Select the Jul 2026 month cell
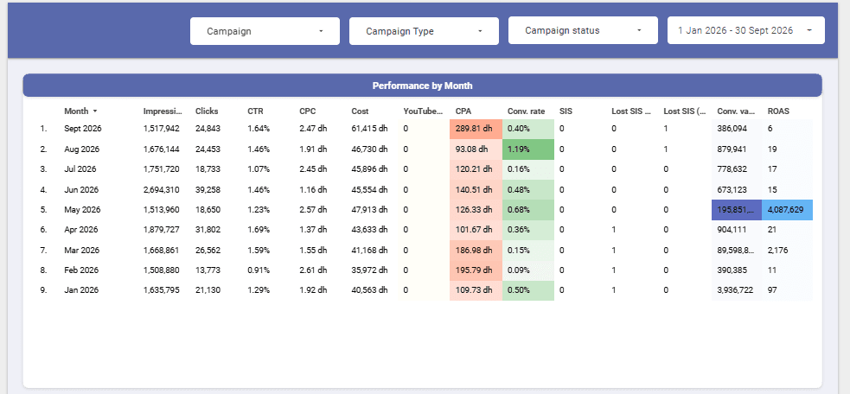Image resolution: width=850 pixels, height=394 pixels. pyautogui.click(x=80, y=169)
